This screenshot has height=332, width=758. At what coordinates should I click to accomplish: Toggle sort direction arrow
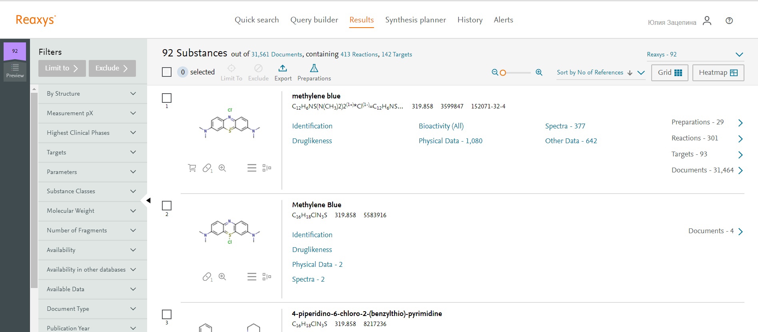pyautogui.click(x=630, y=73)
